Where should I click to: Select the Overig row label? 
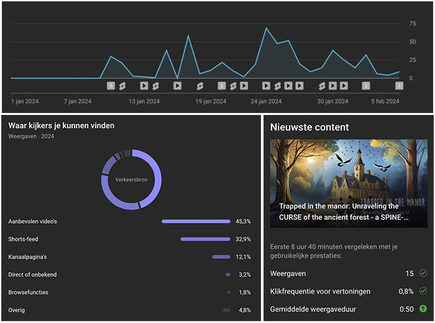point(16,310)
